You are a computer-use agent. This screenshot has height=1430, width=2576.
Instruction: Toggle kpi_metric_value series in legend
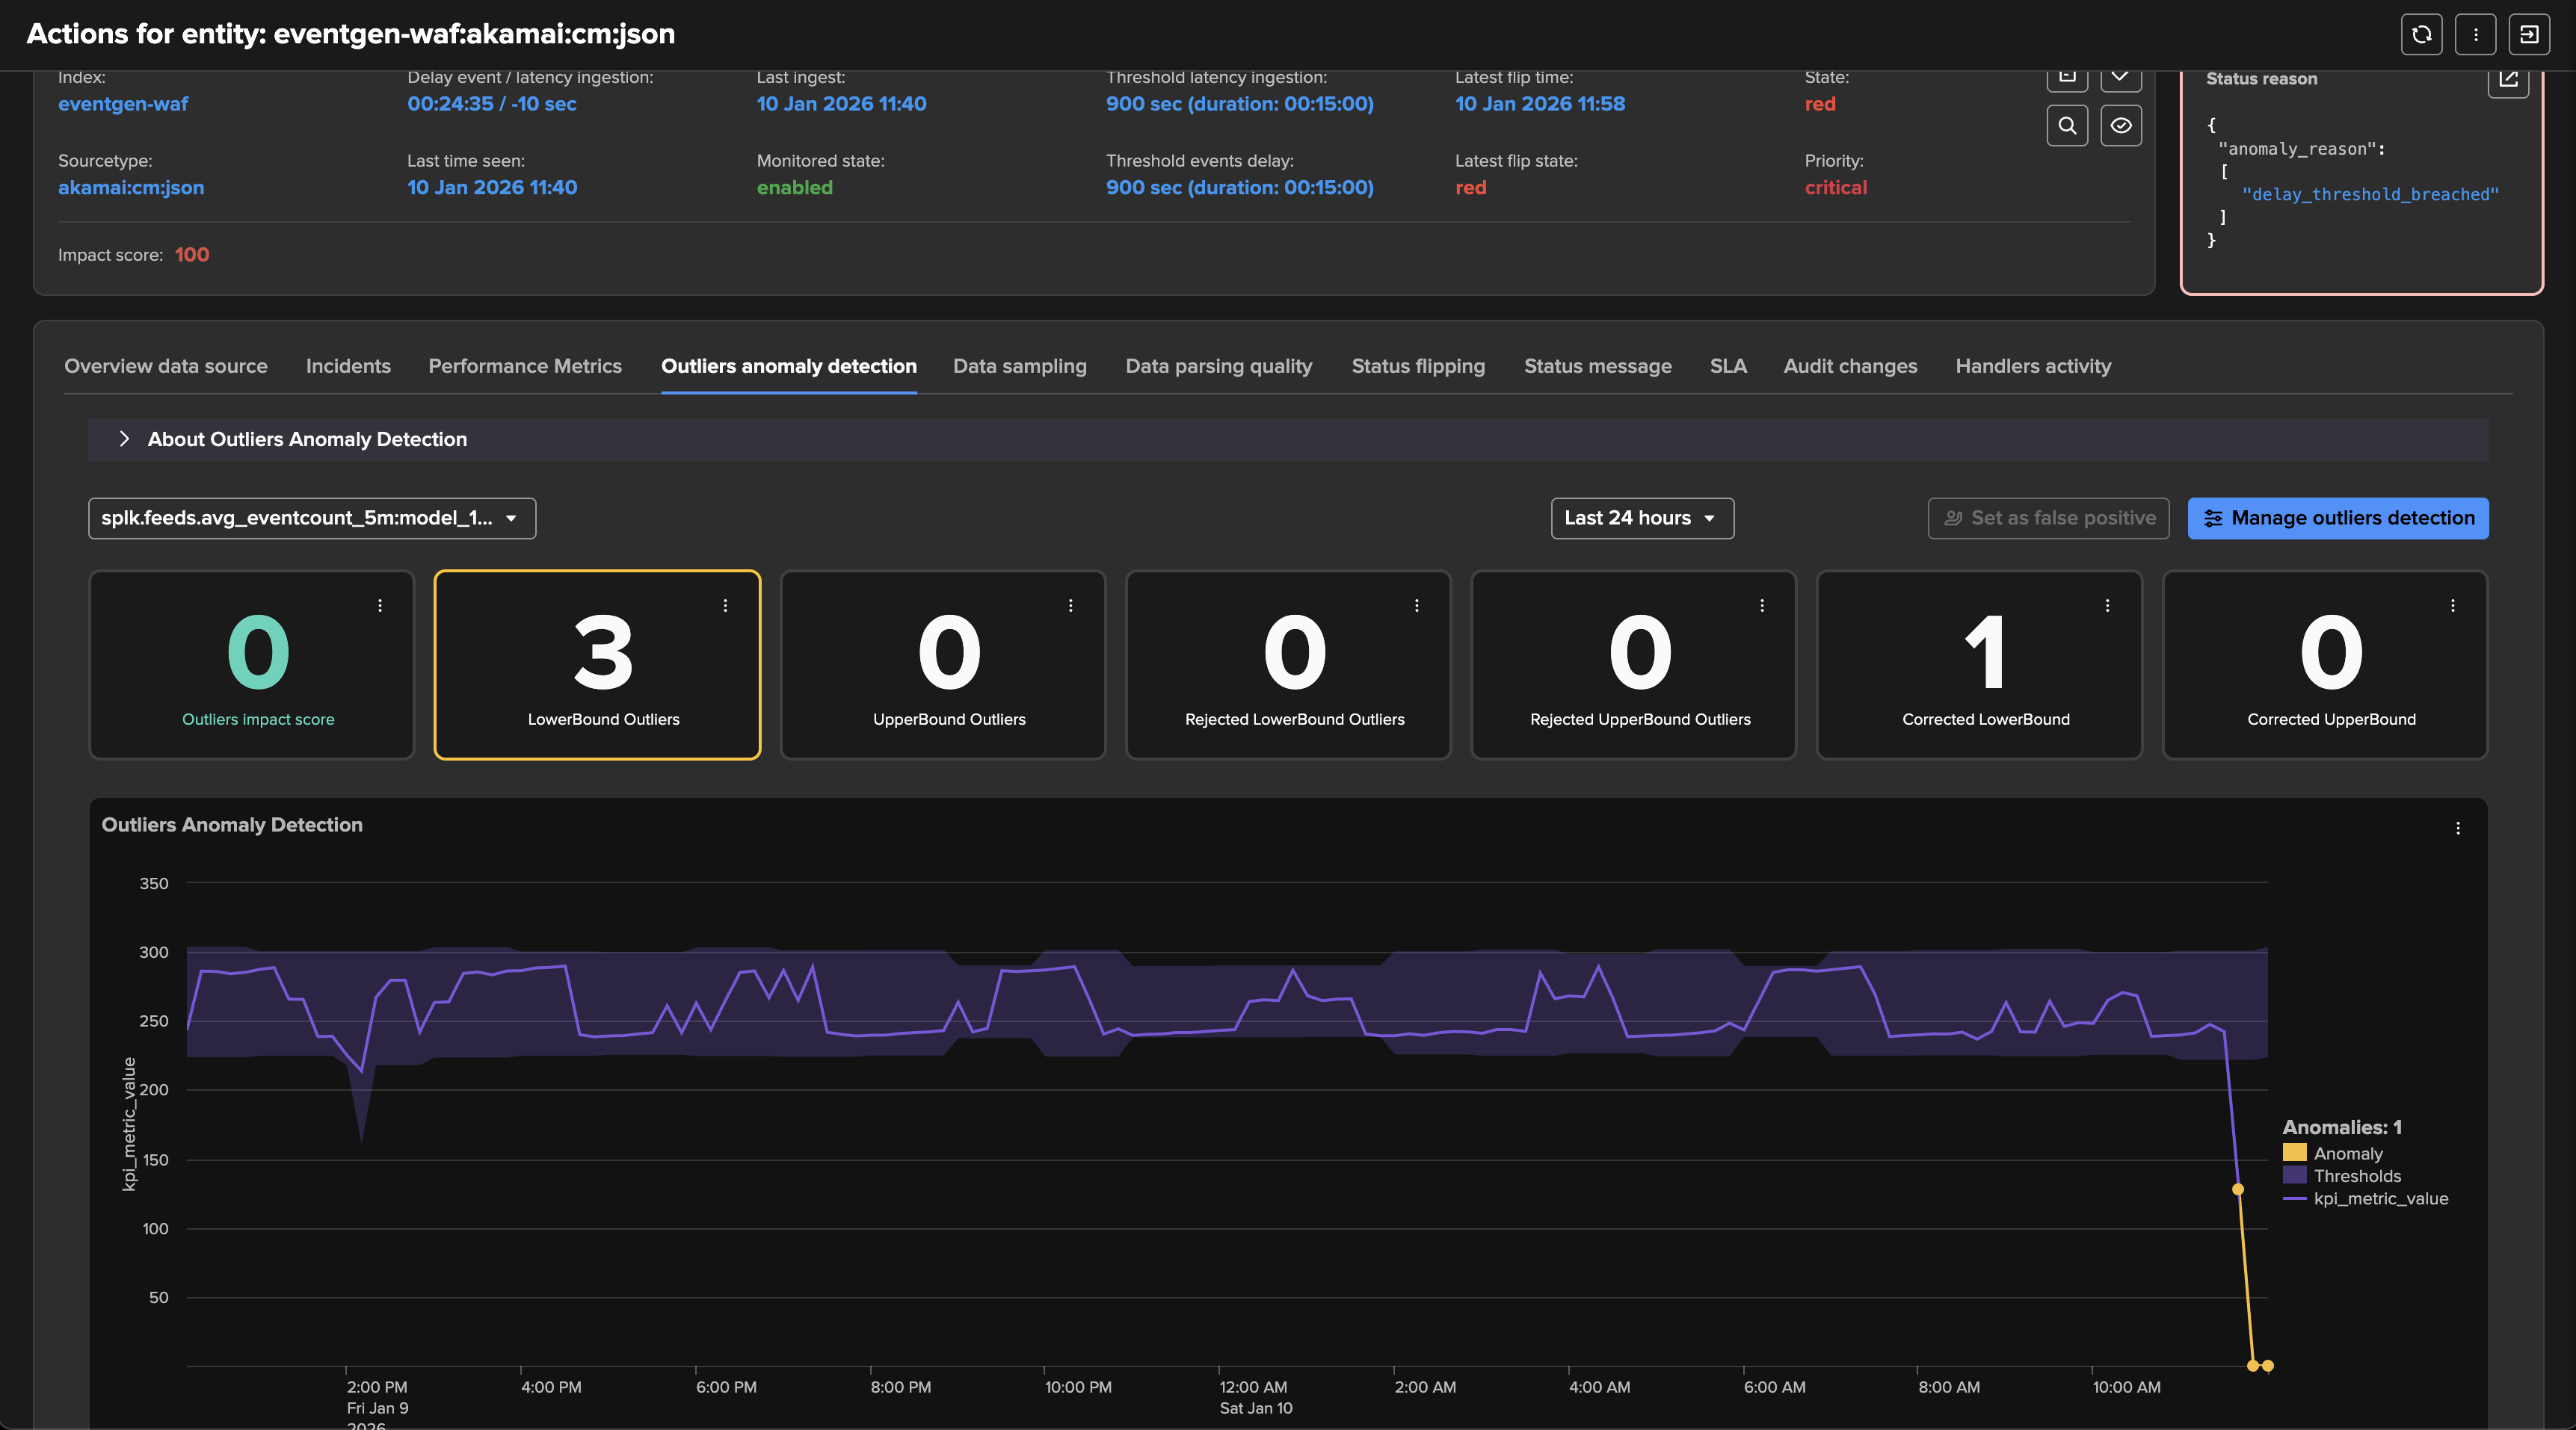[2380, 1198]
